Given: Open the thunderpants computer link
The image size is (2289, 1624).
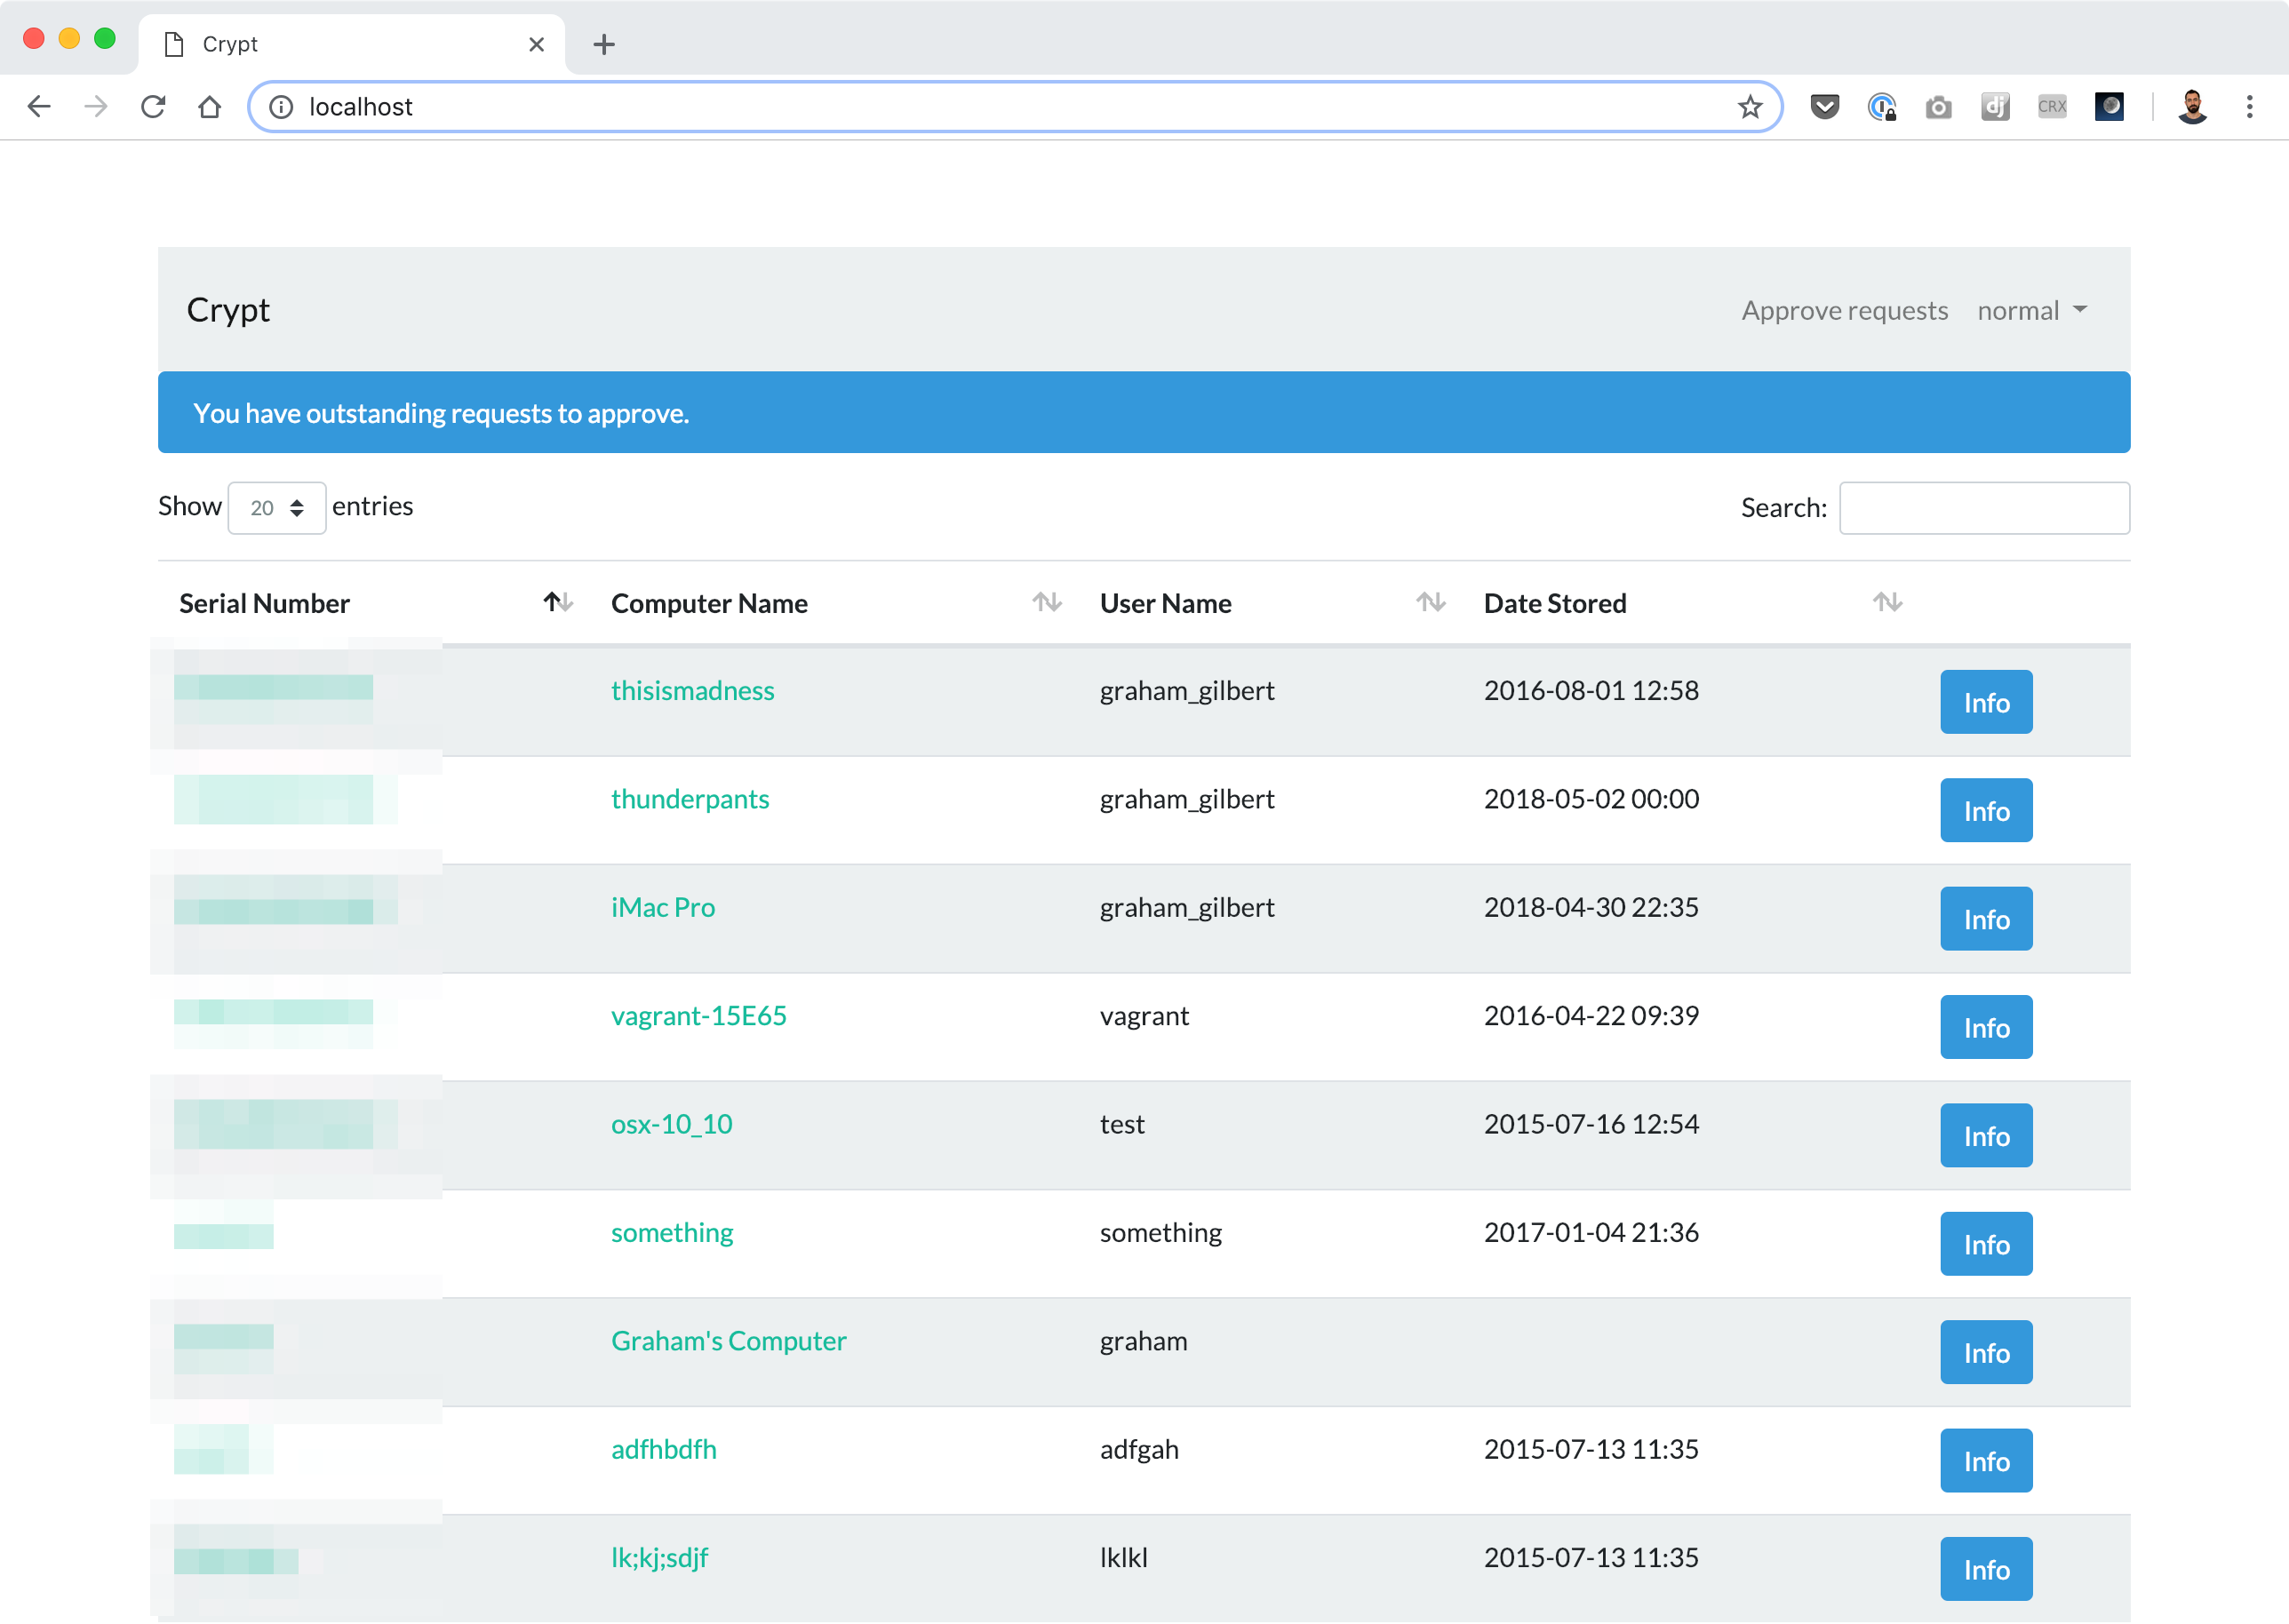Looking at the screenshot, I should (x=689, y=799).
